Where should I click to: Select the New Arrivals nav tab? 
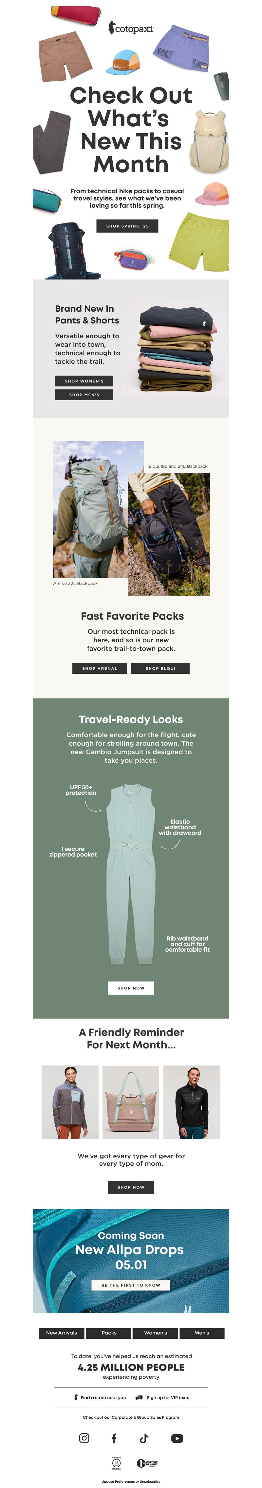[61, 1333]
